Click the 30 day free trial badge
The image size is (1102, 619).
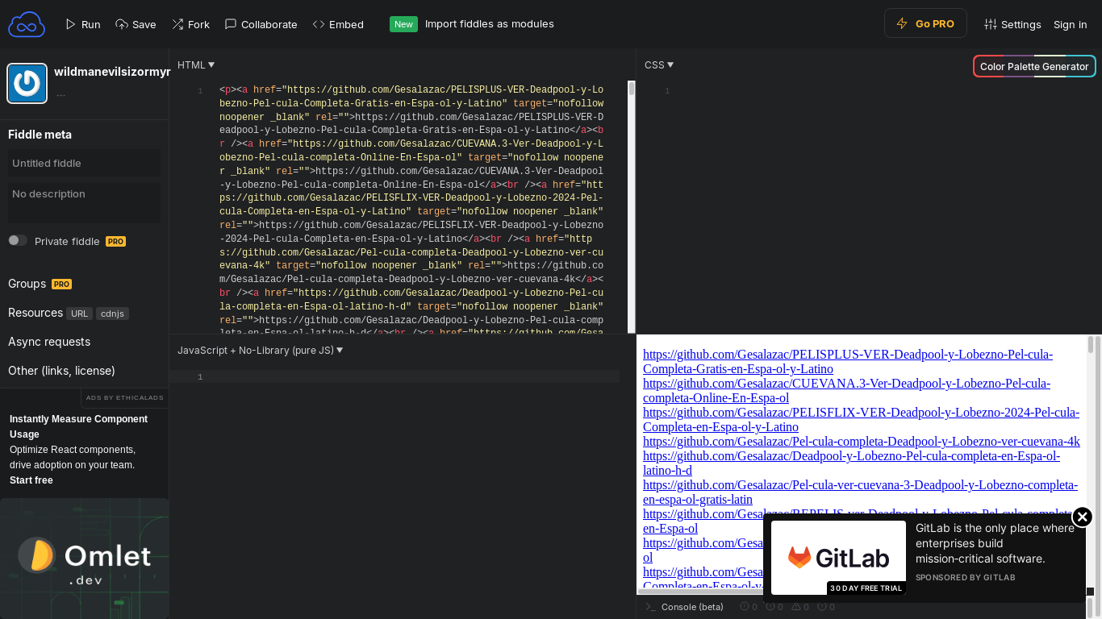(x=866, y=588)
